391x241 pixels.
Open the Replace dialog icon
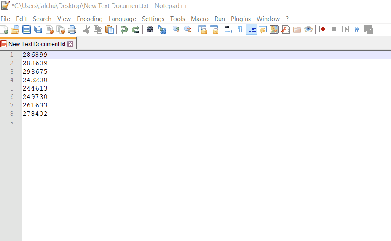162,29
